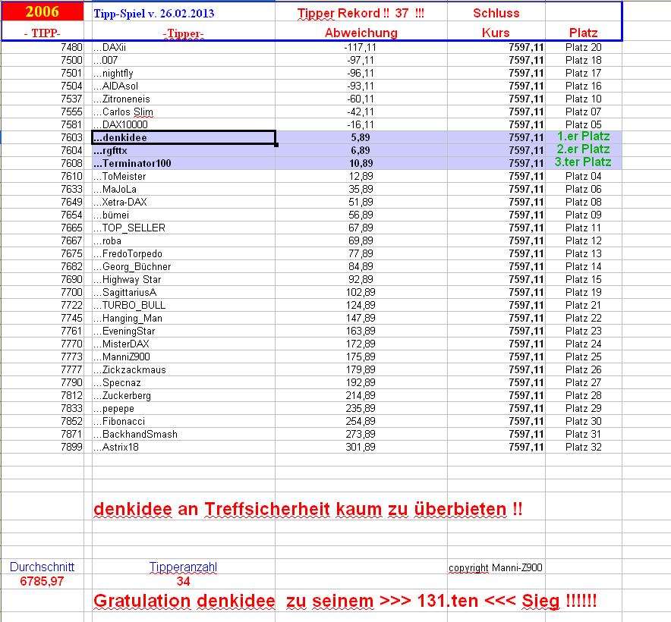This screenshot has height=622, width=671.
Task: Click the average value '6785,97'
Action: tap(42, 581)
